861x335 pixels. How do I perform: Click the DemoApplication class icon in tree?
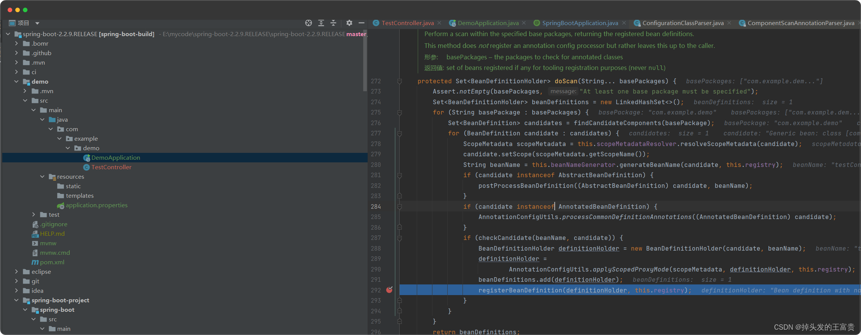point(86,158)
